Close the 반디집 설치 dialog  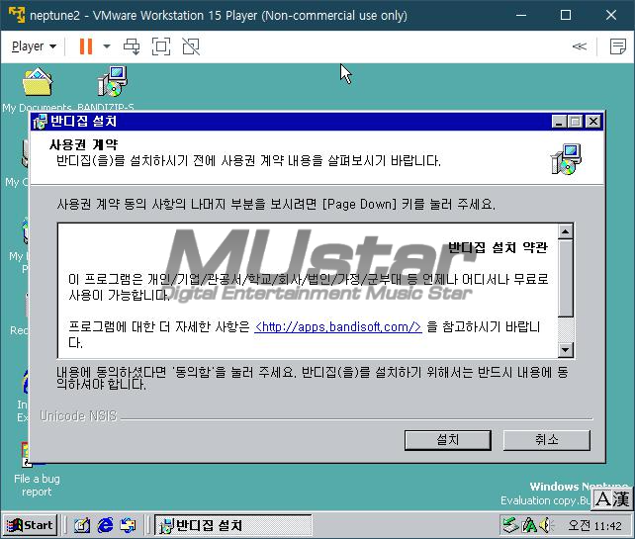(593, 122)
